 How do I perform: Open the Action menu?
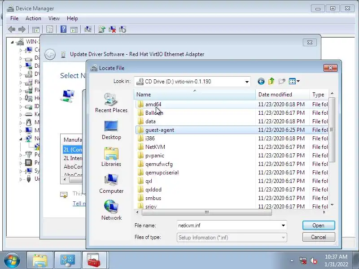click(33, 18)
